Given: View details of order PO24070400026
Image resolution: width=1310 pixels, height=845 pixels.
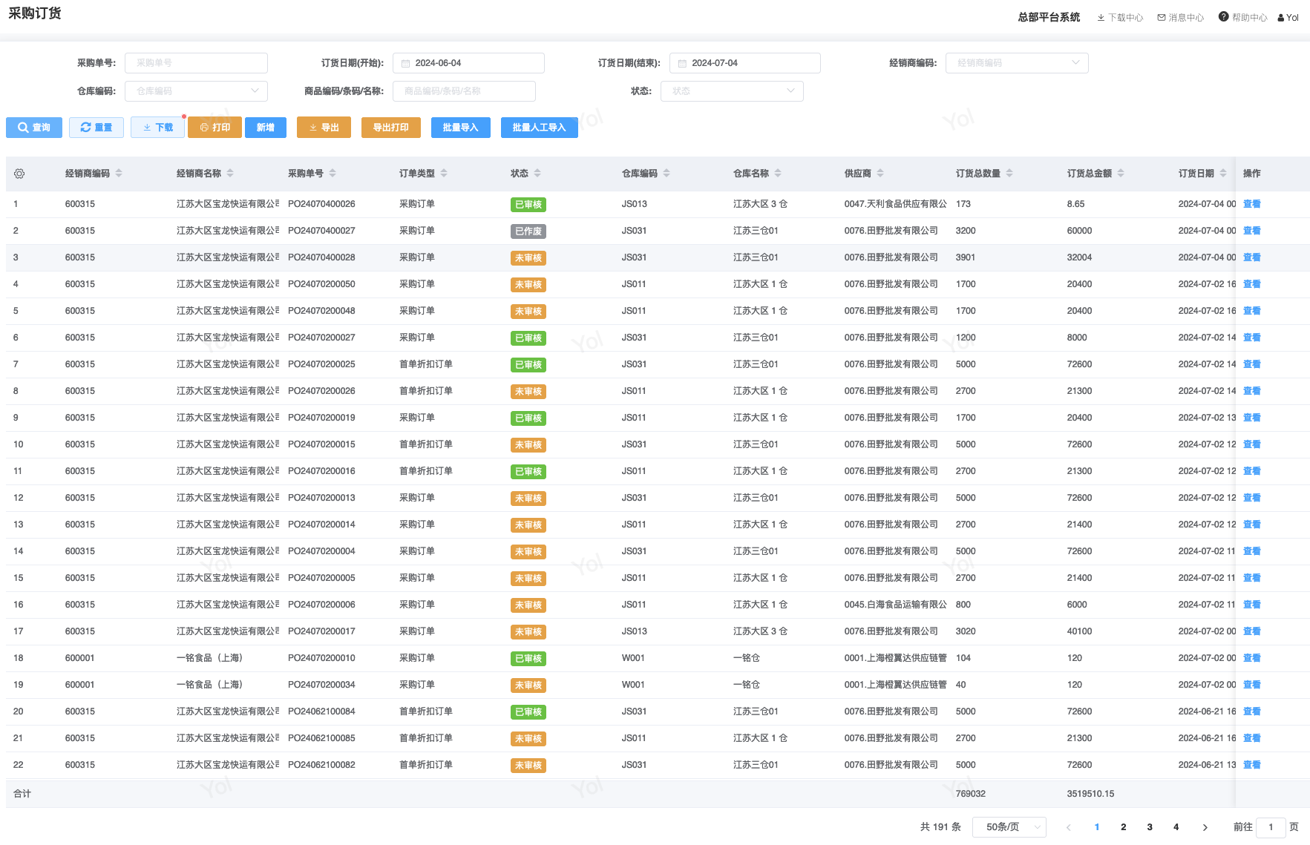Looking at the screenshot, I should pyautogui.click(x=1251, y=204).
